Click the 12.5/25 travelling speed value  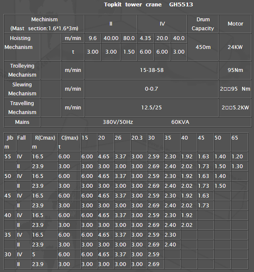tap(151, 108)
